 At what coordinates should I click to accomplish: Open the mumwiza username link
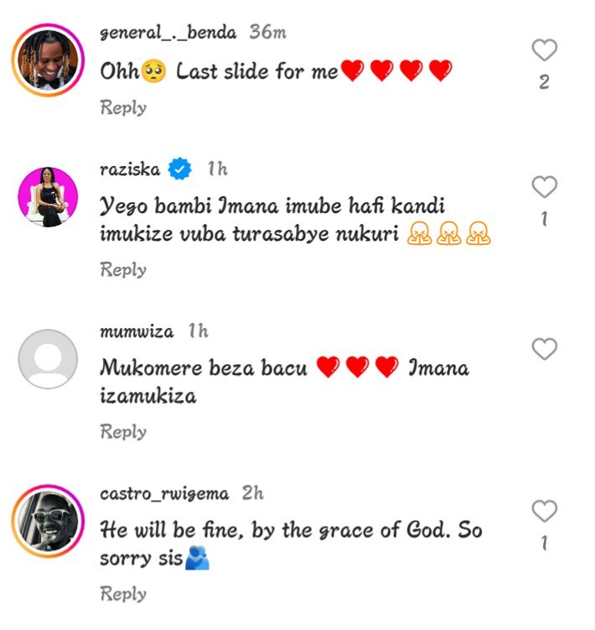pos(137,331)
